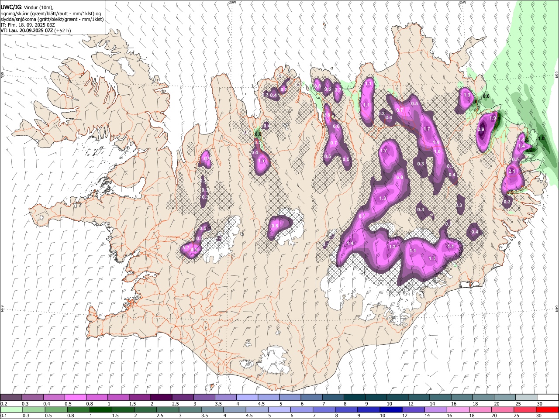The width and height of the screenshot is (559, 419).
Task: Pick the dark purple upper swatch starting at 2
Action: coord(161,397)
